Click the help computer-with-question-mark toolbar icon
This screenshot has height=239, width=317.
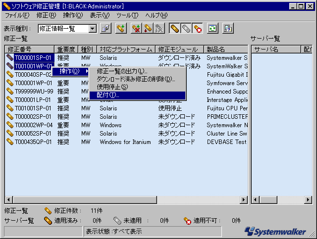(228, 29)
